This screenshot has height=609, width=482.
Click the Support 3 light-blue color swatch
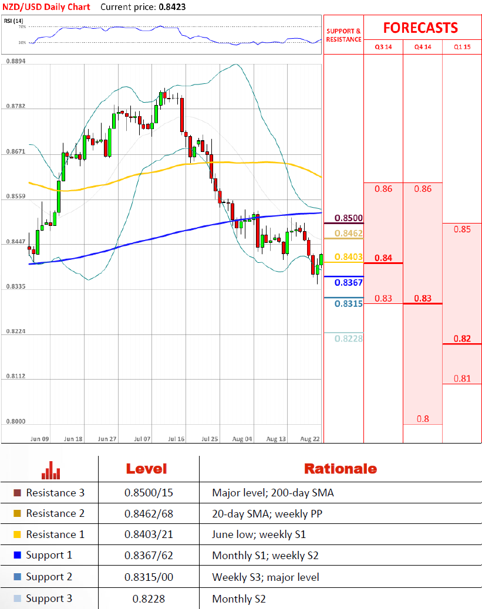coord(17,598)
